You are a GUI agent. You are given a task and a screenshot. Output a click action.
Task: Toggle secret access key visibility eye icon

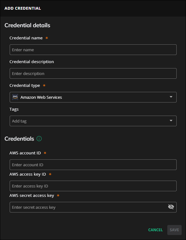click(171, 207)
